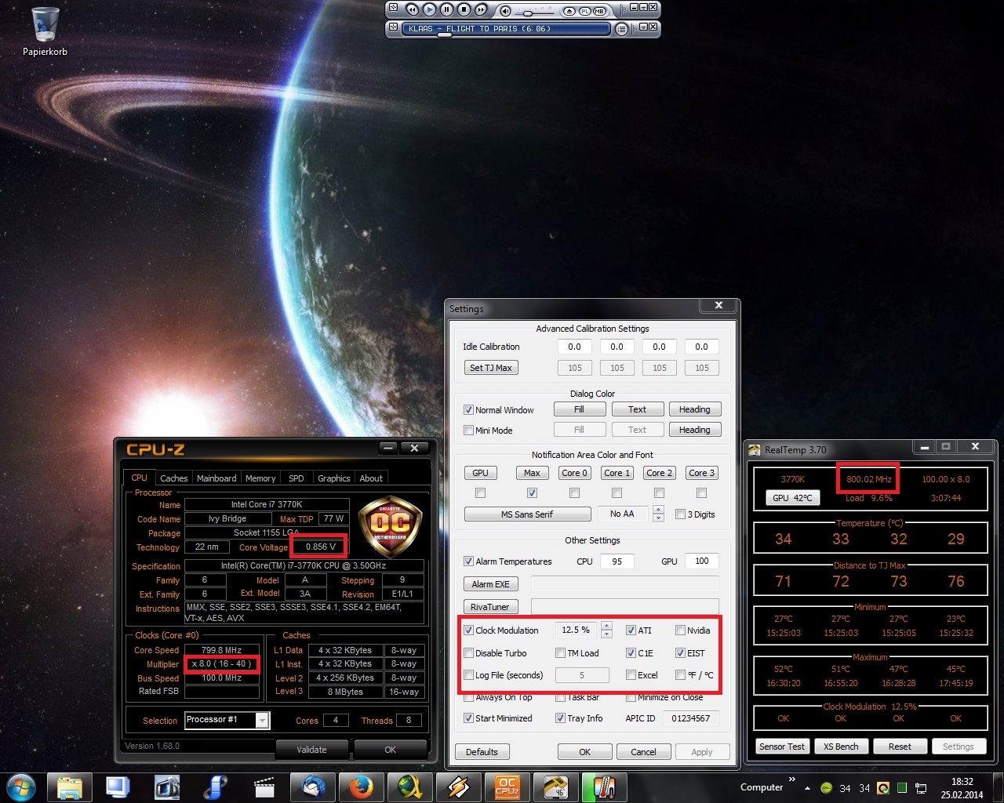Click stepper next to Clock Modulation 12.5 %
This screenshot has width=1004, height=803.
(606, 630)
